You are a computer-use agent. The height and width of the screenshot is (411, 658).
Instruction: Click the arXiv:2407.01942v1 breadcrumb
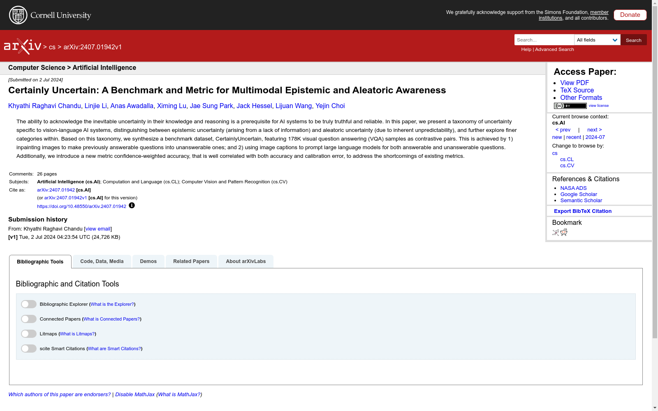coord(93,47)
